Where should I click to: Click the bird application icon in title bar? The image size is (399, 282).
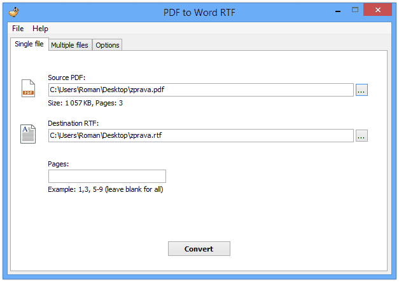[14, 12]
